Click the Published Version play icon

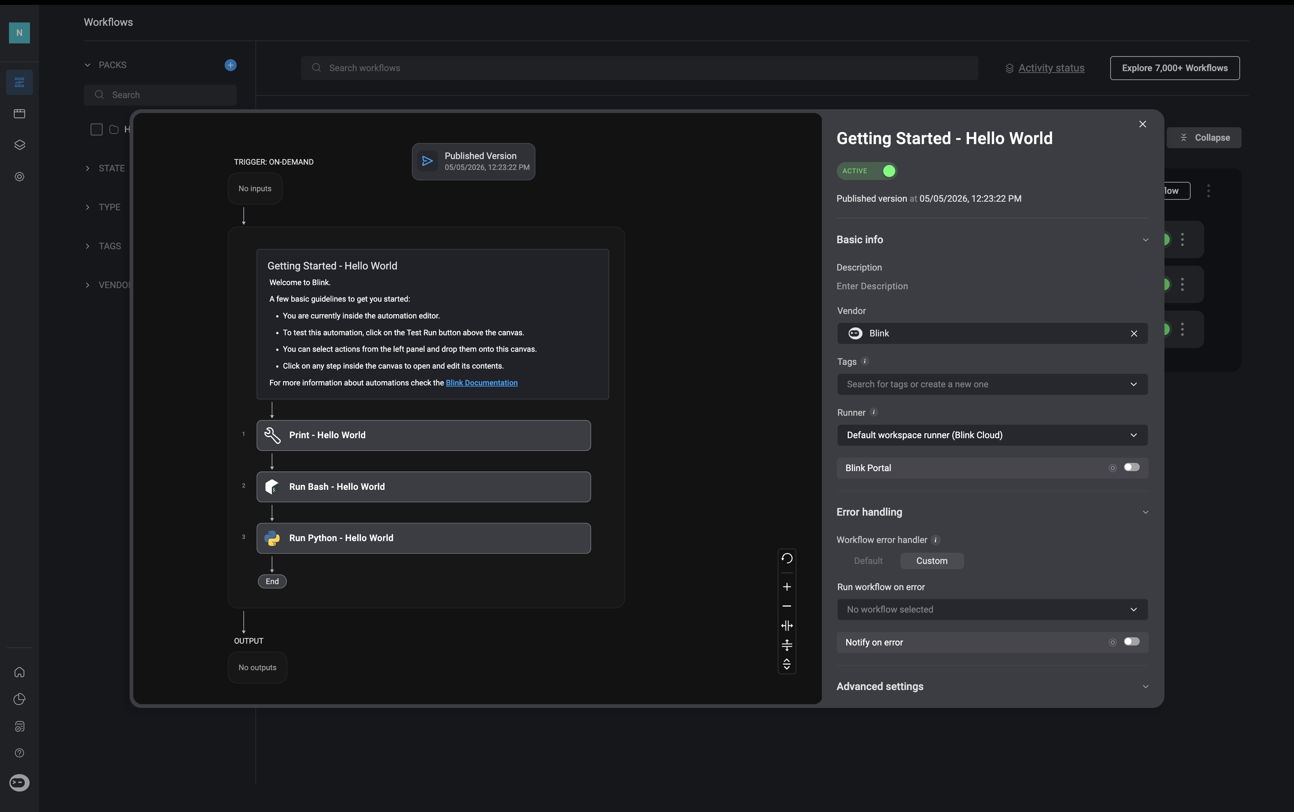pos(427,161)
